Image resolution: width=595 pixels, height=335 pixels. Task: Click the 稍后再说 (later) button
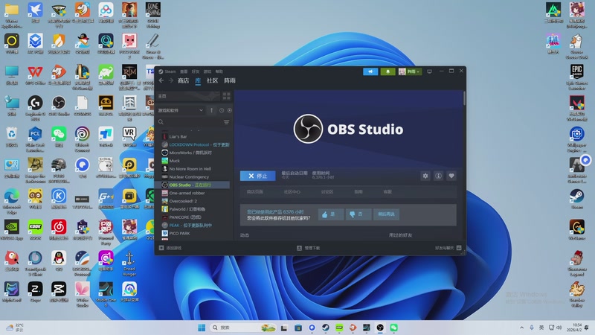[x=386, y=214]
